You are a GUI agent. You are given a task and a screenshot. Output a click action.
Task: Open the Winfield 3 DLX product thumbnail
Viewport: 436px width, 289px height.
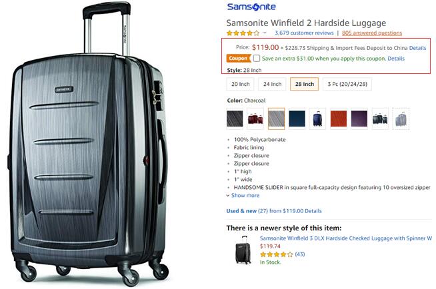(243, 250)
